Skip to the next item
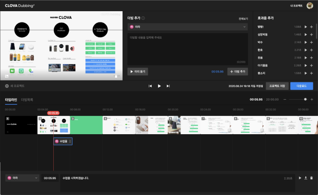The width and height of the screenshot is (318, 195). (168, 86)
